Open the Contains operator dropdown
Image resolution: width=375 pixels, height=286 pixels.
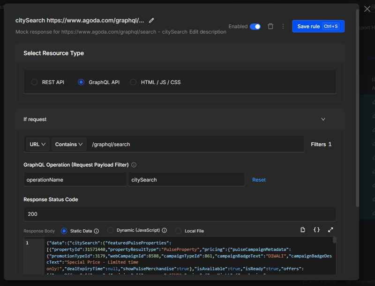coord(69,144)
